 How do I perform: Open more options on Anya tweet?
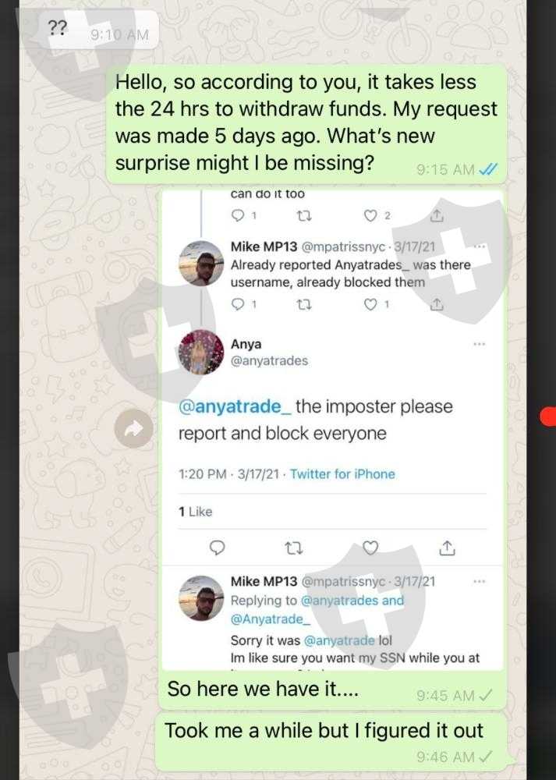coord(479,344)
